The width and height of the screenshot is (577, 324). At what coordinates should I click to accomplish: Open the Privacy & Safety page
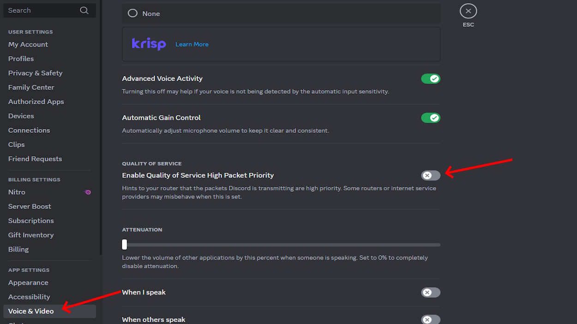pos(35,73)
